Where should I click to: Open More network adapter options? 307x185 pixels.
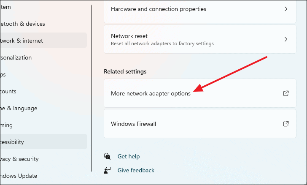click(x=200, y=93)
